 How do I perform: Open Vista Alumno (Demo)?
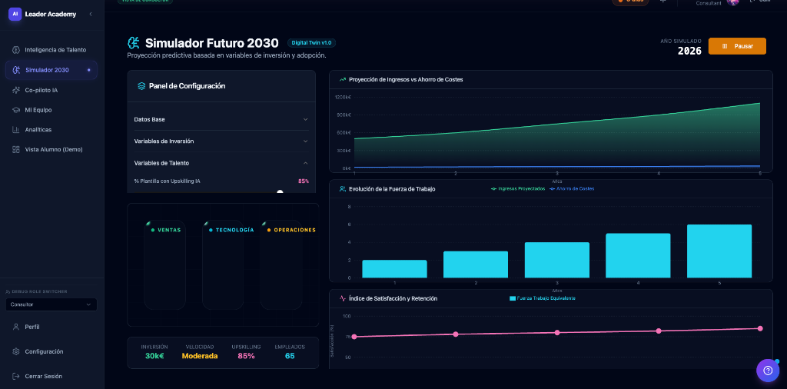point(51,150)
